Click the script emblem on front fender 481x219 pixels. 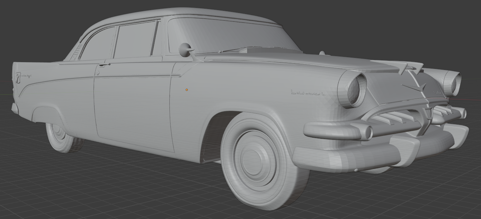point(308,93)
